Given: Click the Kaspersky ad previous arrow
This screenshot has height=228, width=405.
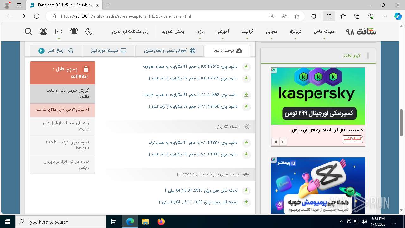Looking at the screenshot, I should [x=275, y=142].
